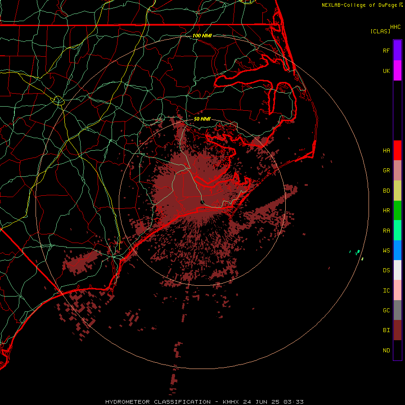Viewport: 405px width, 405px height.
Task: Click the green RA echoes near range edge
Action: pos(357,252)
